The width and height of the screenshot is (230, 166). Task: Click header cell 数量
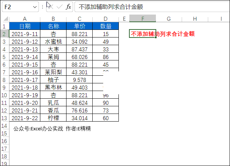click(x=106, y=26)
